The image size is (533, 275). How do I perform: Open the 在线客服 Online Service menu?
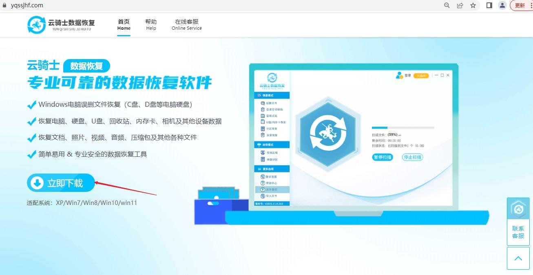pyautogui.click(x=186, y=24)
